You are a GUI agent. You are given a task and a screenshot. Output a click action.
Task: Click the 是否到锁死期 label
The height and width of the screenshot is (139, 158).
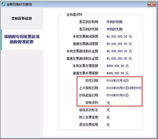tap(88, 29)
